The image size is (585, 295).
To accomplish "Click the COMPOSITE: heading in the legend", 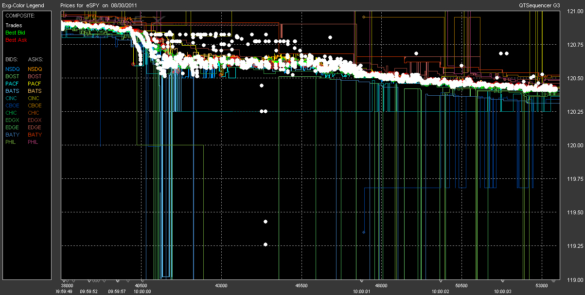I will click(x=20, y=16).
